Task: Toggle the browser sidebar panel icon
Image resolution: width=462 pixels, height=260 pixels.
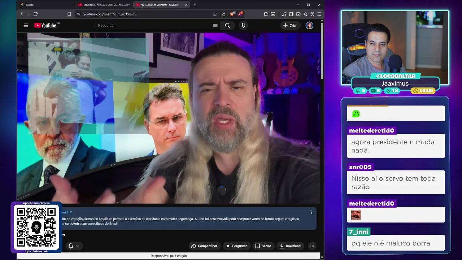Action: (291, 14)
